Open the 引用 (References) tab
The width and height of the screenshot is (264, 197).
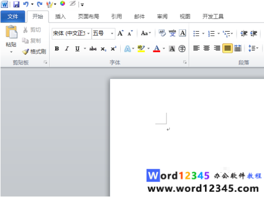tap(116, 16)
